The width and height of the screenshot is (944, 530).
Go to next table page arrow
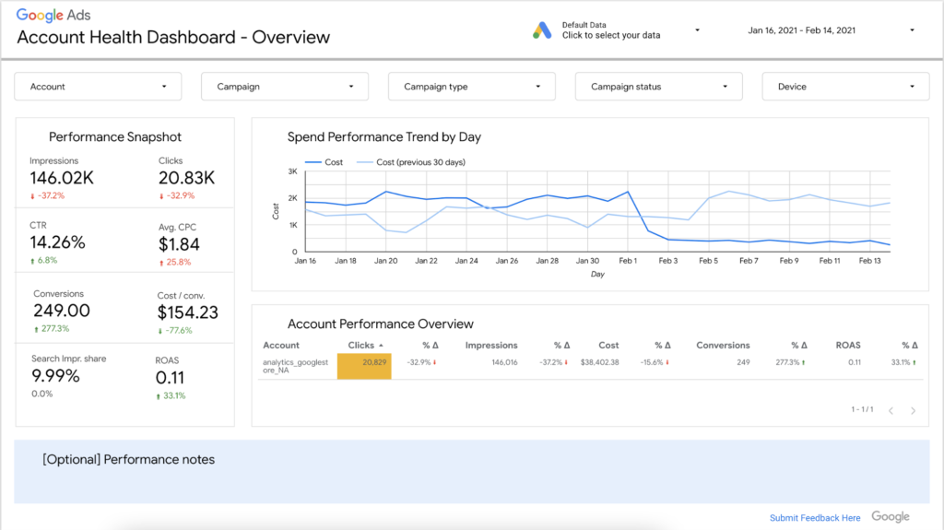click(x=914, y=411)
